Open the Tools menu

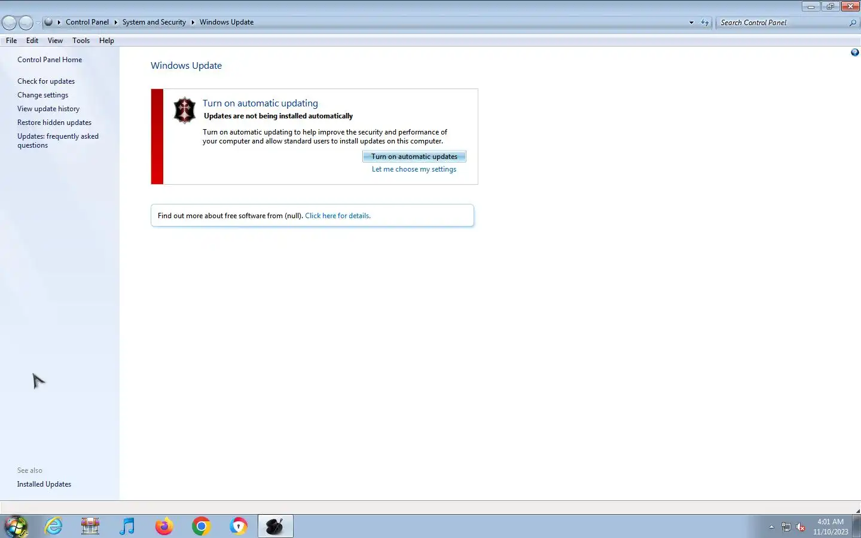[x=81, y=41]
